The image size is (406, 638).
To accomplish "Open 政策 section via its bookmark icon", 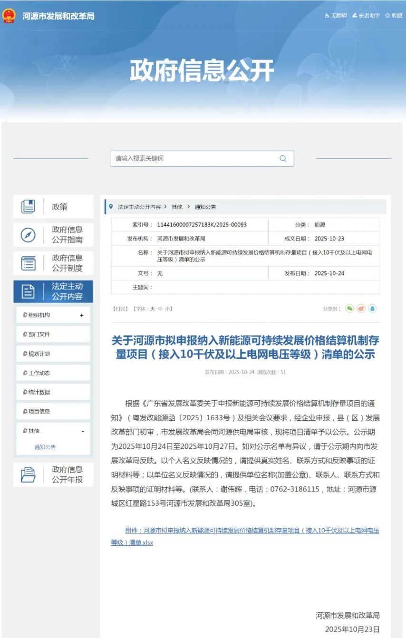I will pyautogui.click(x=28, y=207).
